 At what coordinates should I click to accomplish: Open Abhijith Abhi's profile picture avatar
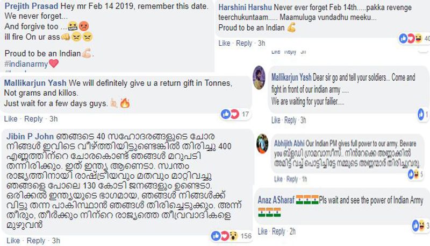click(261, 142)
